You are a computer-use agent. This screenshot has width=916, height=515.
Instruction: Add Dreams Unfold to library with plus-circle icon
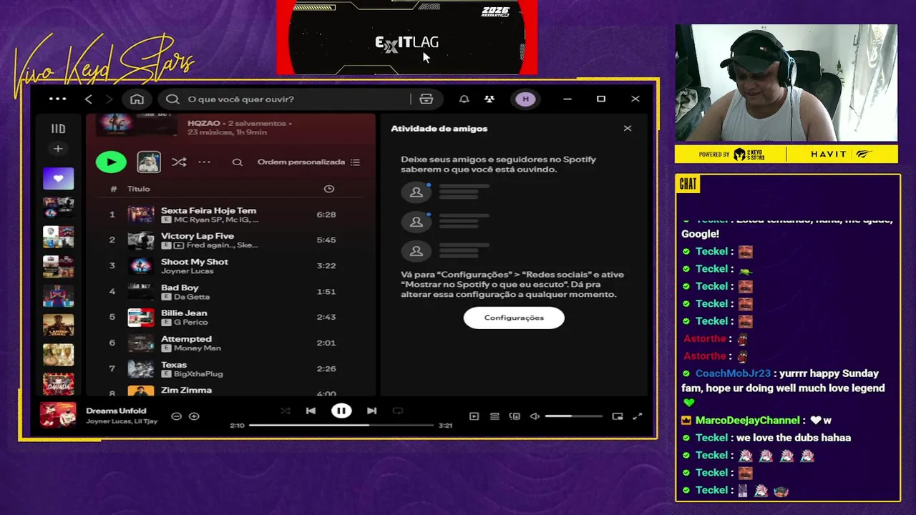(194, 416)
